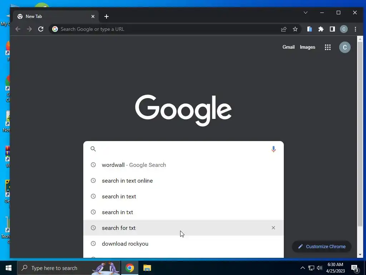Screen dimensions: 366x275
Task: Open Chrome three-dot menu
Action: (x=355, y=29)
